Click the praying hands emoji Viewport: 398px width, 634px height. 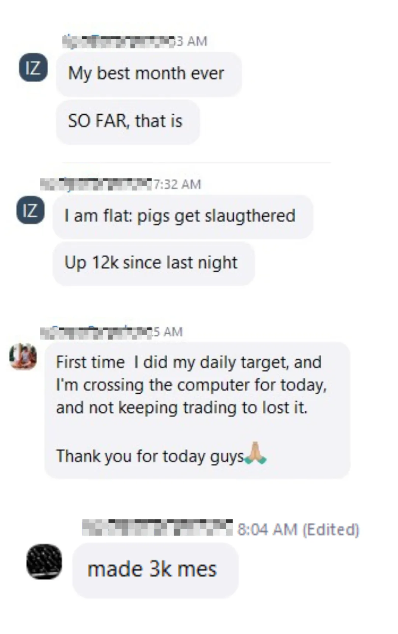point(255,453)
